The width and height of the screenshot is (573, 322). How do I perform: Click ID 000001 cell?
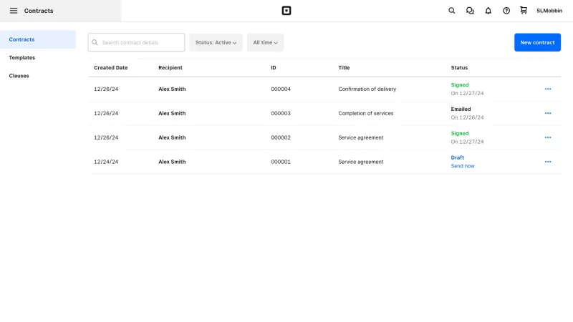[281, 162]
